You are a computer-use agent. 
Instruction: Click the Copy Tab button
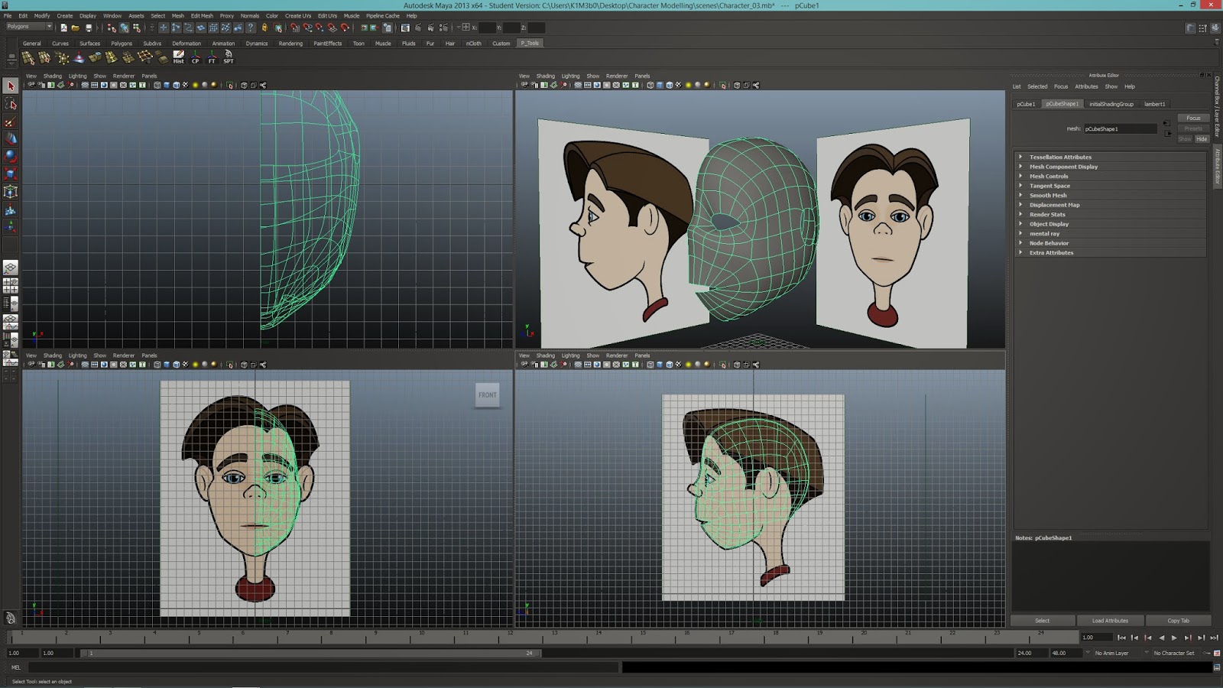tap(1178, 621)
